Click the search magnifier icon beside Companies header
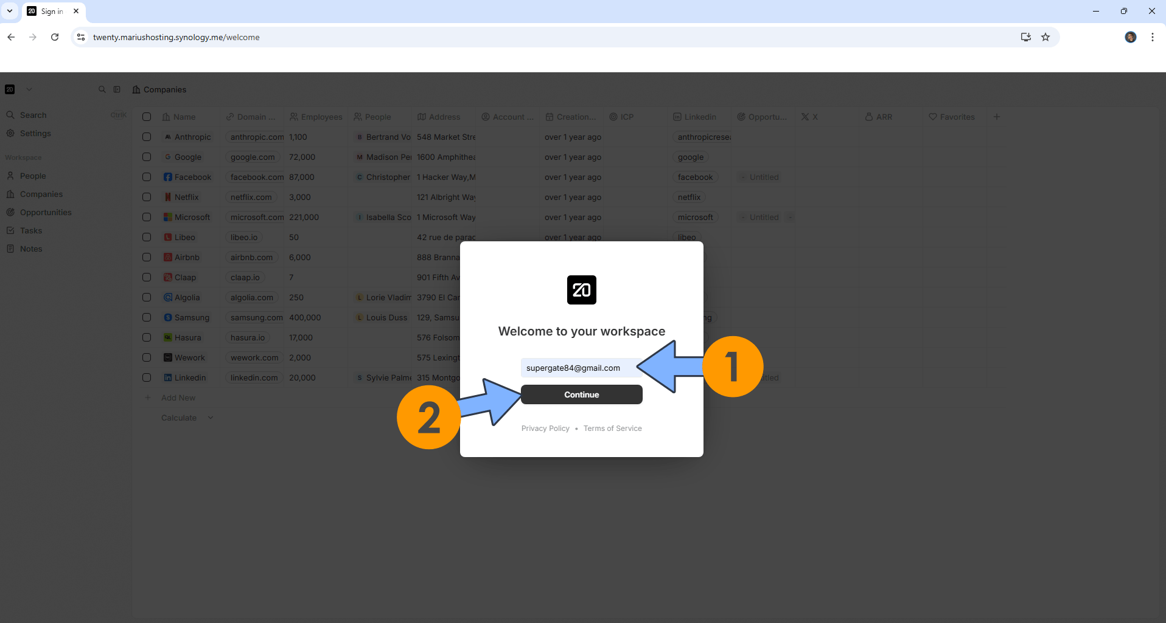The image size is (1166, 623). 102,89
